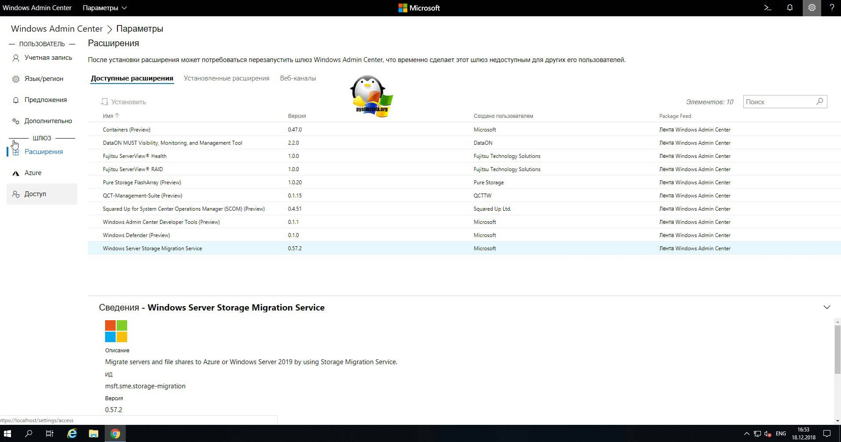Open the notifications bell
841x442 pixels.
click(x=790, y=8)
